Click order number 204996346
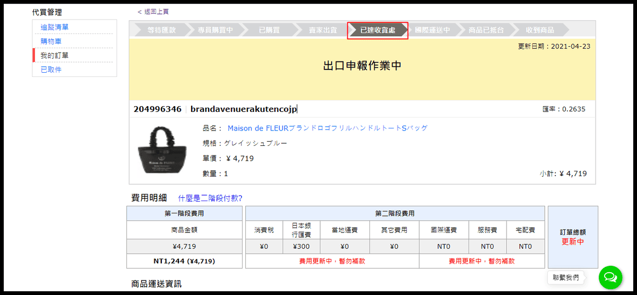Viewport: 637px width, 295px height. coord(157,109)
